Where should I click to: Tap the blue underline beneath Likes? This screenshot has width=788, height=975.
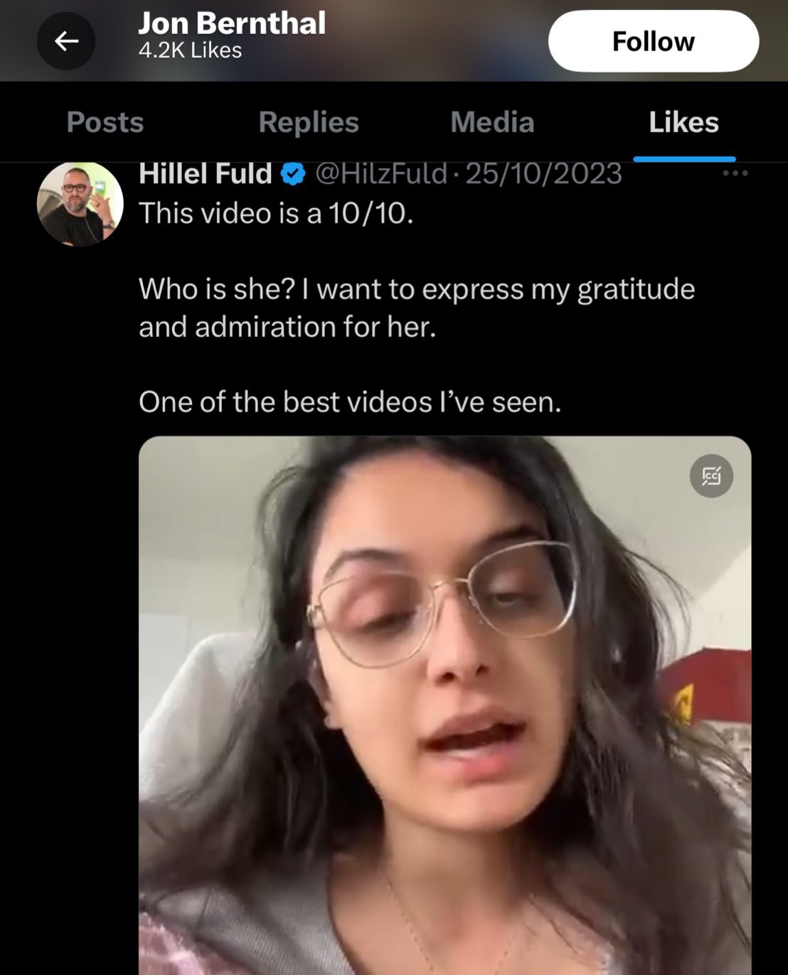point(684,159)
